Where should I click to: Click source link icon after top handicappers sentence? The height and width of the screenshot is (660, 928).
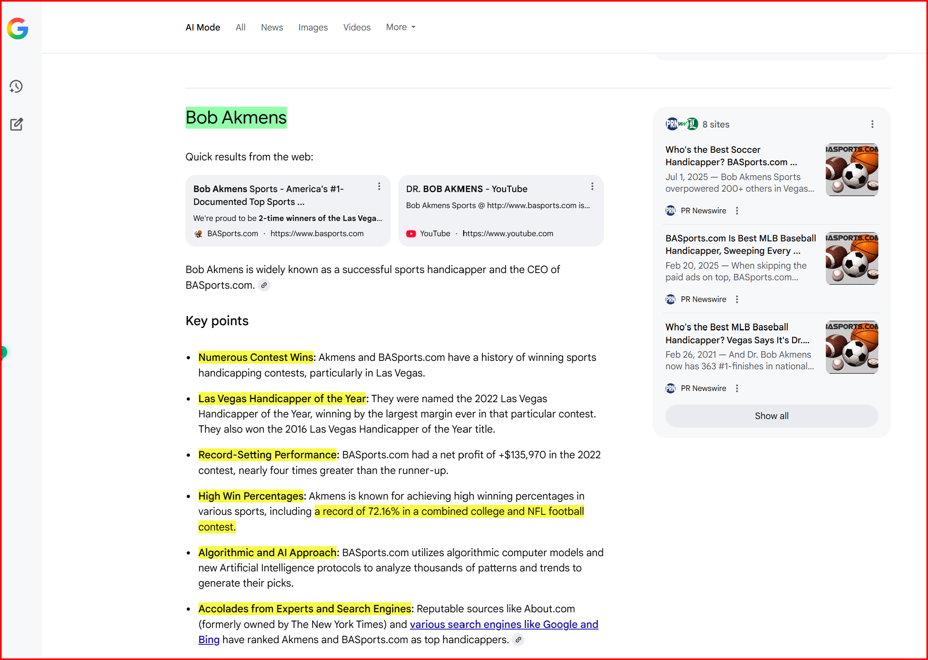pyautogui.click(x=518, y=640)
